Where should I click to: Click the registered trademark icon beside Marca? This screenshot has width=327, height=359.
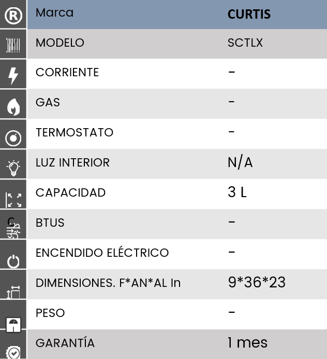pyautogui.click(x=13, y=16)
